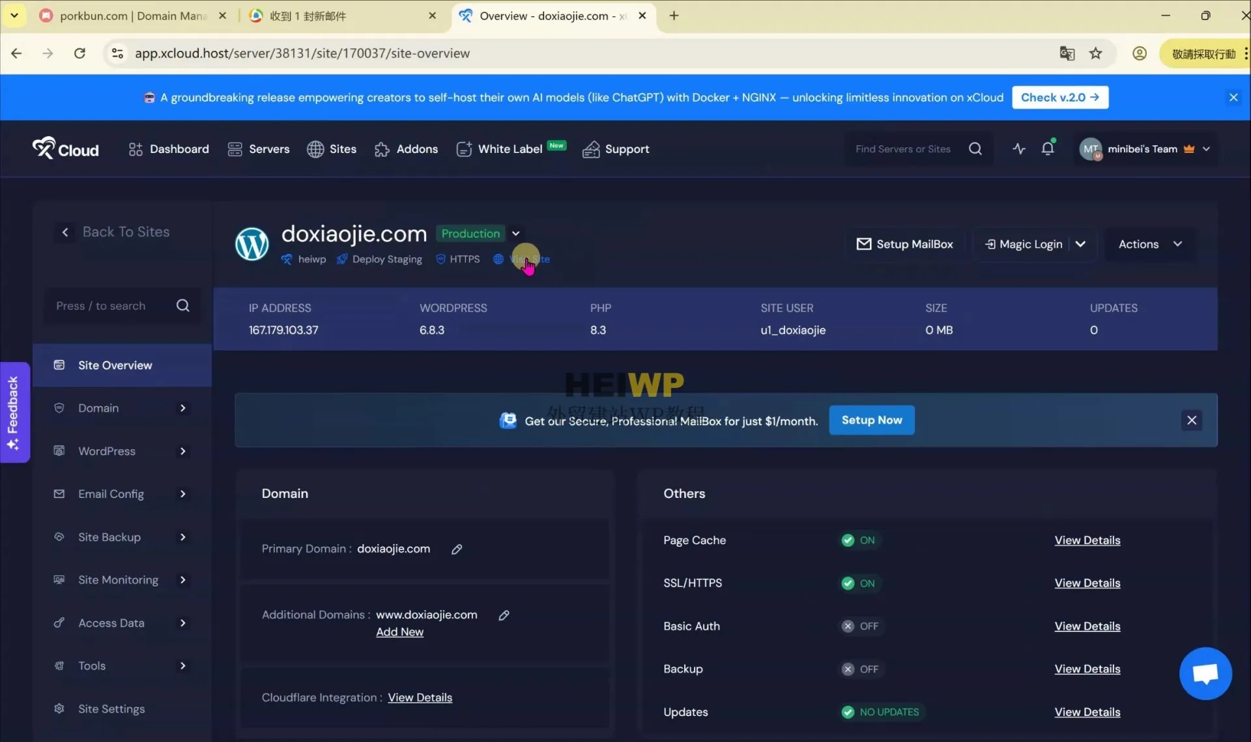1251x742 pixels.
Task: Open the Dashboard menu item
Action: click(179, 149)
